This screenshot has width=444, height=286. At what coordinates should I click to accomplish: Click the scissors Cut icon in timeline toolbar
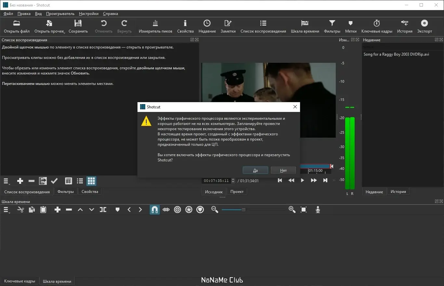tap(20, 210)
